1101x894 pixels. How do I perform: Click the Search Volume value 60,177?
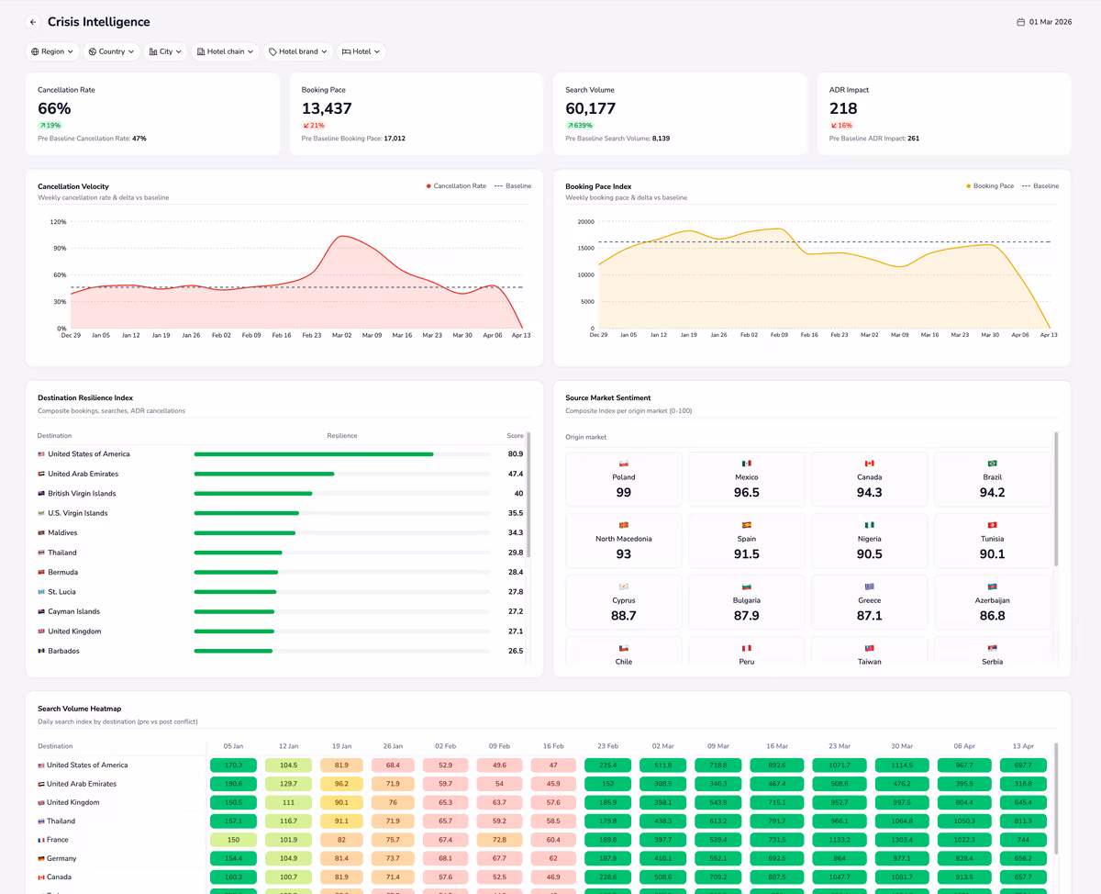tap(591, 108)
